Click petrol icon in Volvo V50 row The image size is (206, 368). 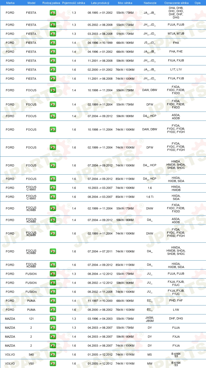coord(53,364)
